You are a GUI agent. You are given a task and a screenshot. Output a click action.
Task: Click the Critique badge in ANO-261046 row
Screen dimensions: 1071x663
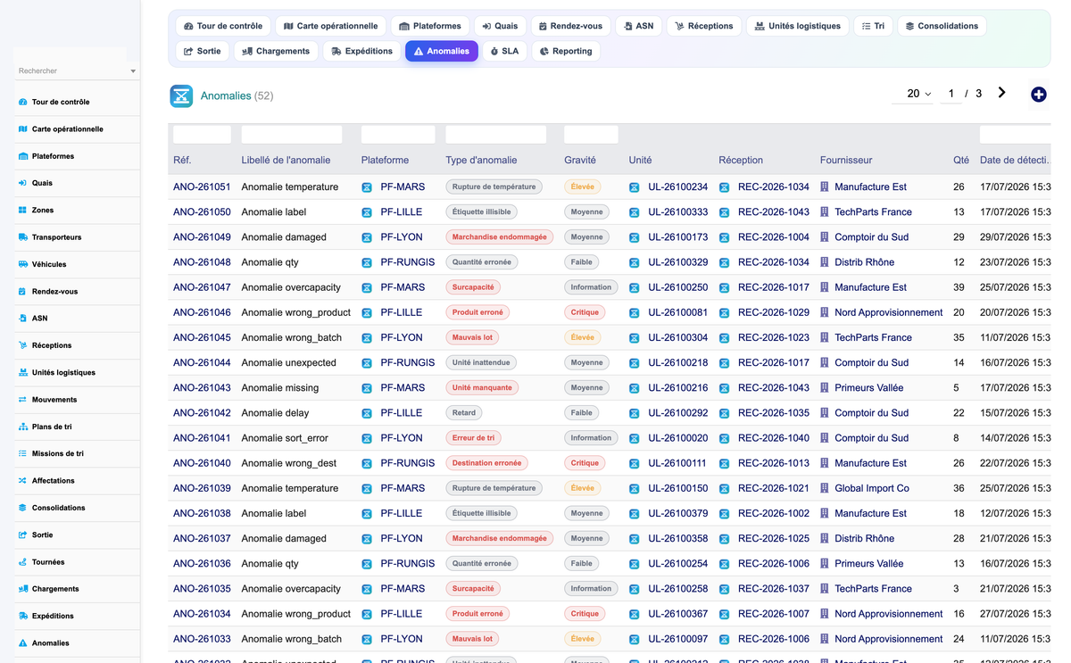point(585,312)
